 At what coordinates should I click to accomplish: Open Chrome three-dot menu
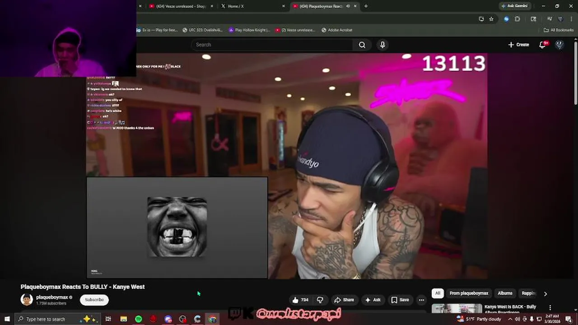click(570, 19)
